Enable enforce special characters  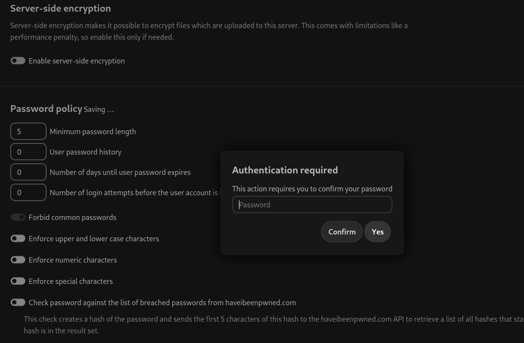(17, 281)
